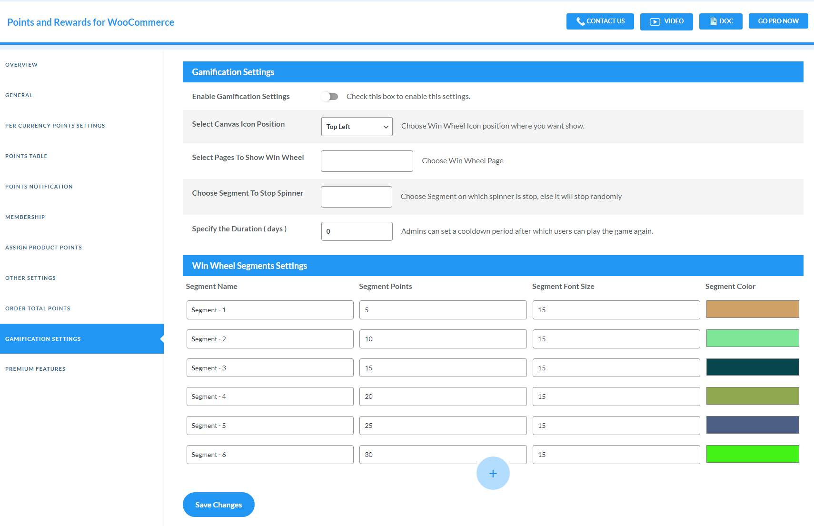Open the Overview tab
814x526 pixels.
pos(21,65)
